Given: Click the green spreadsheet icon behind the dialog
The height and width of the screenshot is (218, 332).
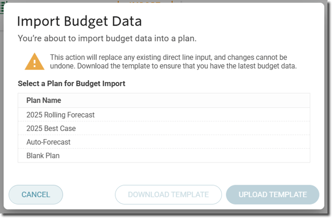Looking at the screenshot, I should (2, 7).
